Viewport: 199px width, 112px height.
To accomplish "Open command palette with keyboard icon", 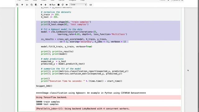I will click(x=90, y=5).
